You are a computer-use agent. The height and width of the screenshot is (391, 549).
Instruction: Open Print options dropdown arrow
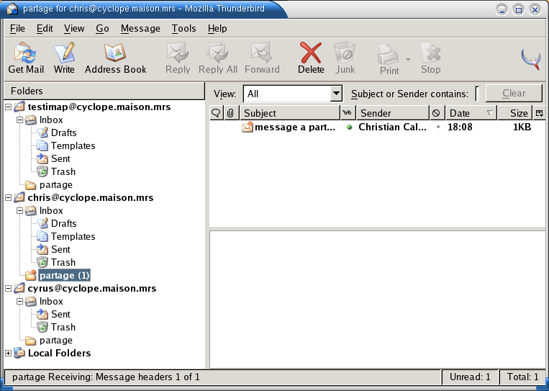click(x=408, y=60)
